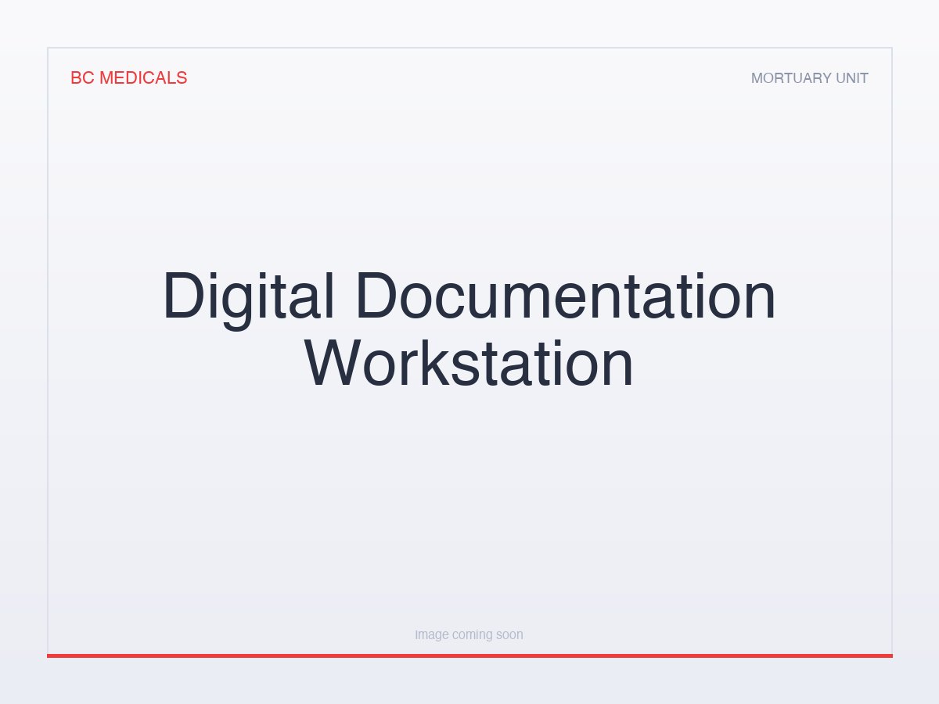The image size is (939, 704).
Task: Click the MORTUARY UNIT label
Action: (810, 78)
